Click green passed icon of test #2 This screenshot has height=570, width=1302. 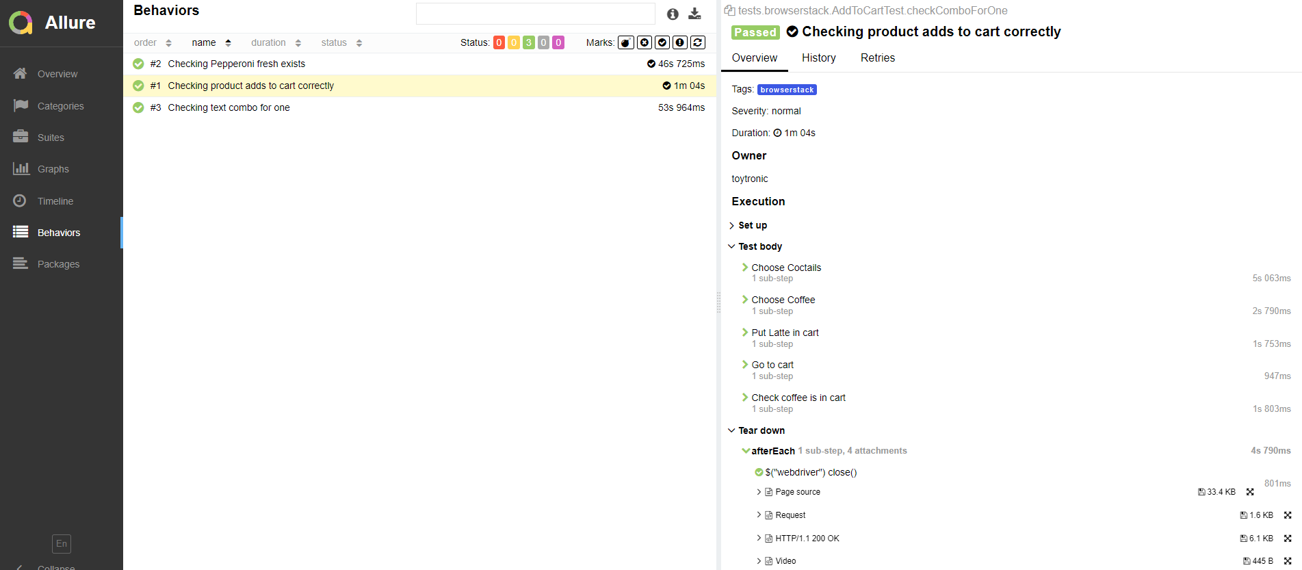click(138, 64)
